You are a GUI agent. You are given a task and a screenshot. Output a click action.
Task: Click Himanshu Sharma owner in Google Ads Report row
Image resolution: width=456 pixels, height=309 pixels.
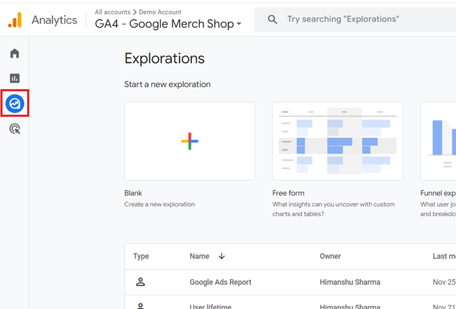point(350,282)
